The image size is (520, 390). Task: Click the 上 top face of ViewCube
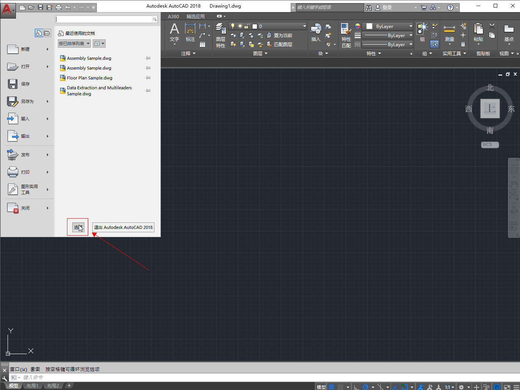point(490,109)
